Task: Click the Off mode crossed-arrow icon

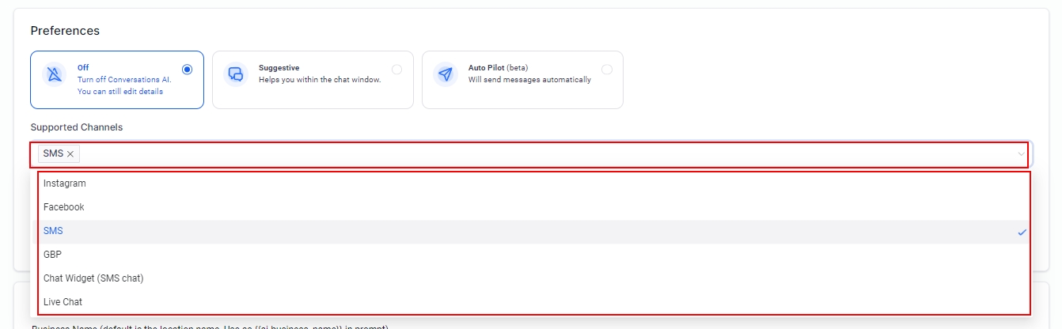Action: 54,74
